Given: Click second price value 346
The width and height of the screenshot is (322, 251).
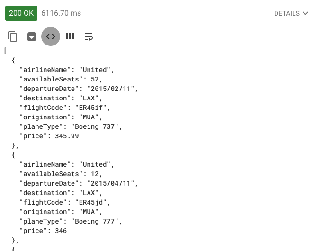Looking at the screenshot, I should coord(61,231).
